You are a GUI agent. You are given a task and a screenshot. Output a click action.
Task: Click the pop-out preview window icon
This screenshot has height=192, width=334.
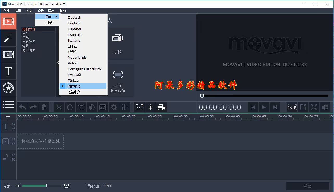(x=303, y=107)
